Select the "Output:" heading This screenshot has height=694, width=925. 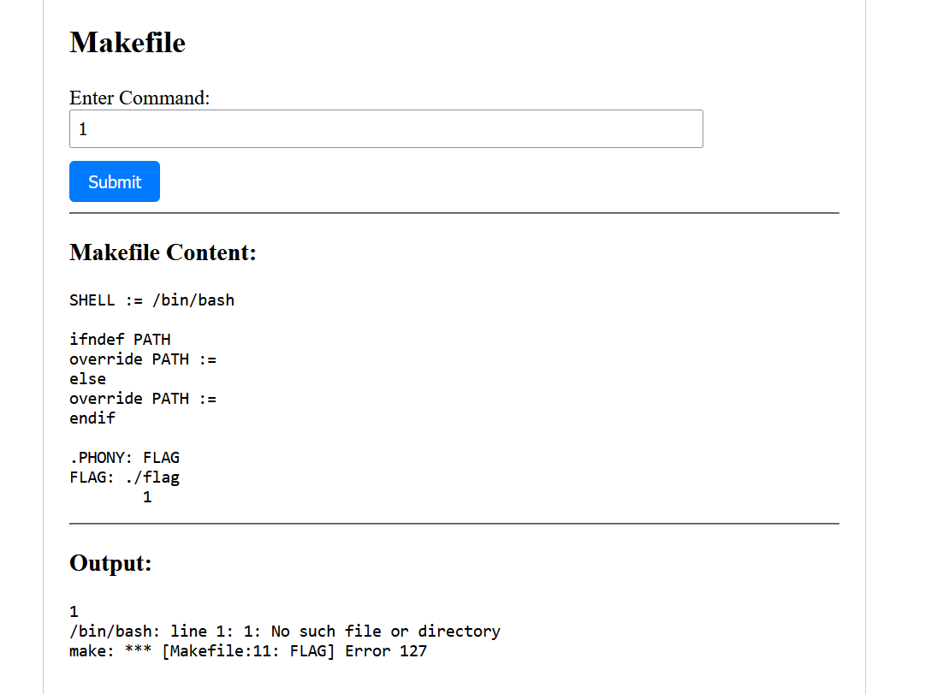point(110,563)
